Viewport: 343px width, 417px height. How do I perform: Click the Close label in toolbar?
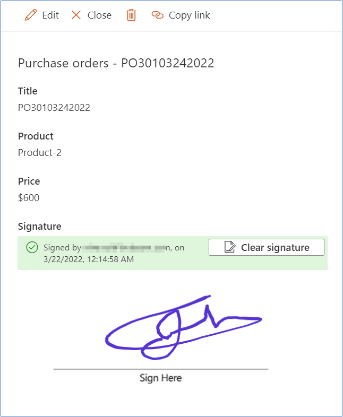tap(99, 15)
